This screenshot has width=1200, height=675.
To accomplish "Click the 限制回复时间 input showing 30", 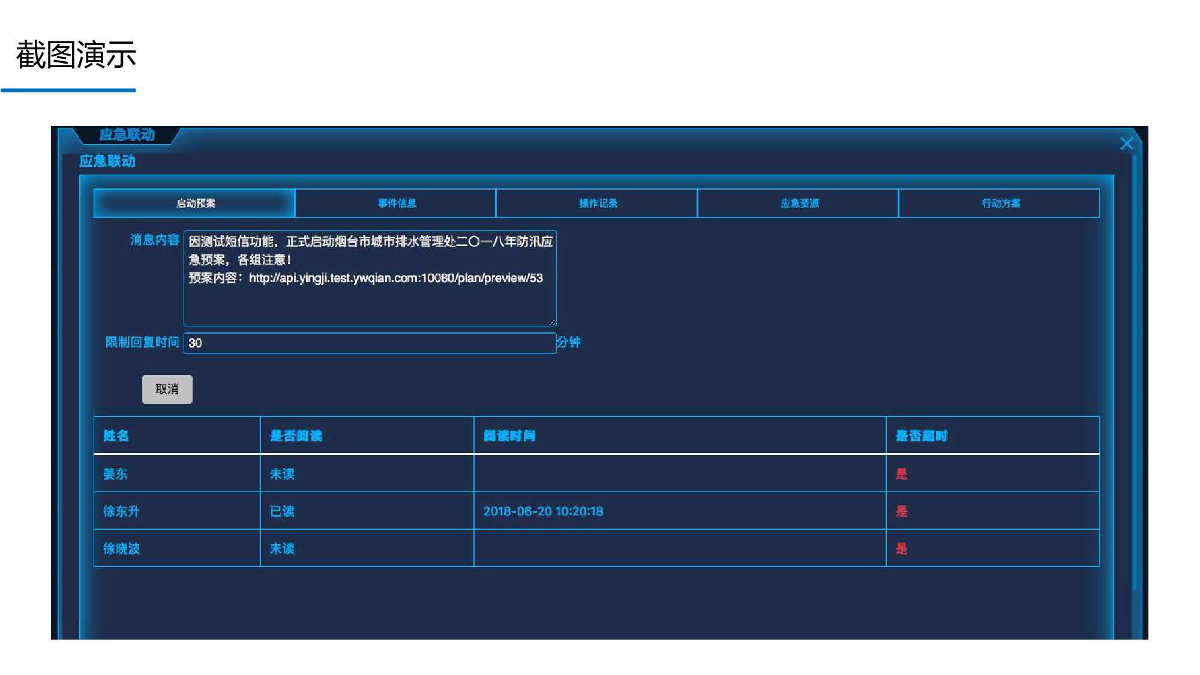I will 370,343.
